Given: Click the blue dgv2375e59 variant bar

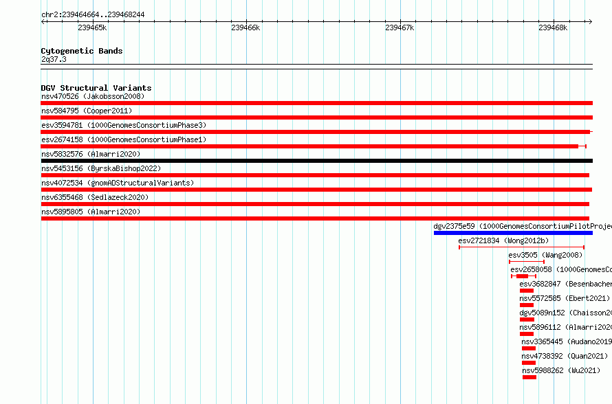Looking at the screenshot, I should pos(513,233).
